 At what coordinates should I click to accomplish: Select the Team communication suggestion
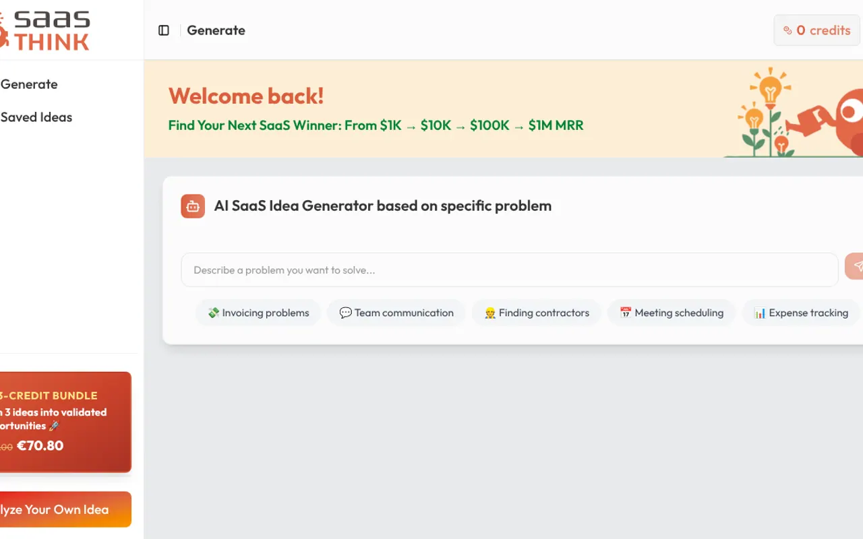coord(396,313)
